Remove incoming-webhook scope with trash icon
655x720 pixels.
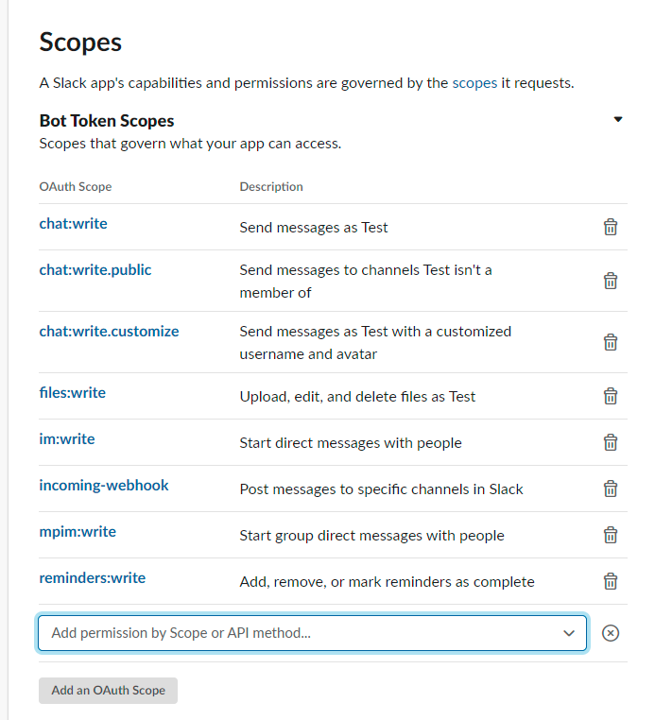click(611, 489)
